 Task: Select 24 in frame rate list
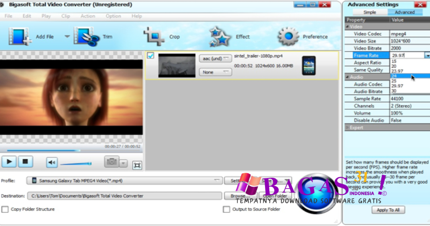[x=410, y=76]
